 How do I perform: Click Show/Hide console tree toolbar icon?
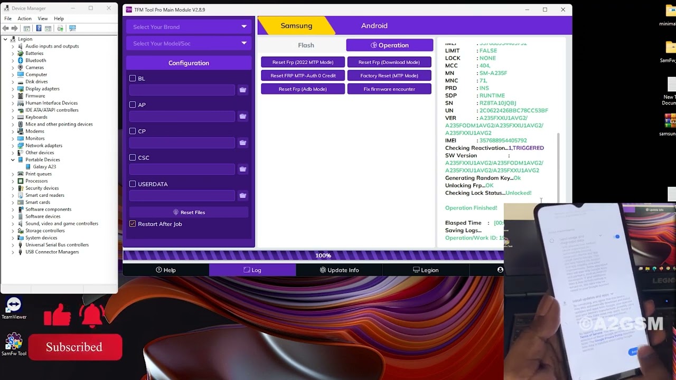point(26,28)
